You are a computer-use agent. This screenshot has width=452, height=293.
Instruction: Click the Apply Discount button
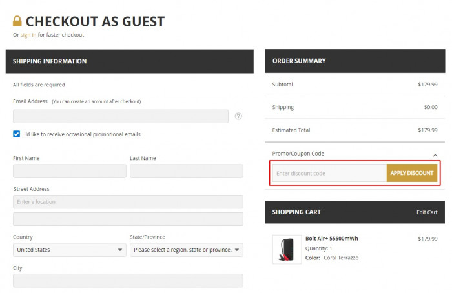click(412, 173)
